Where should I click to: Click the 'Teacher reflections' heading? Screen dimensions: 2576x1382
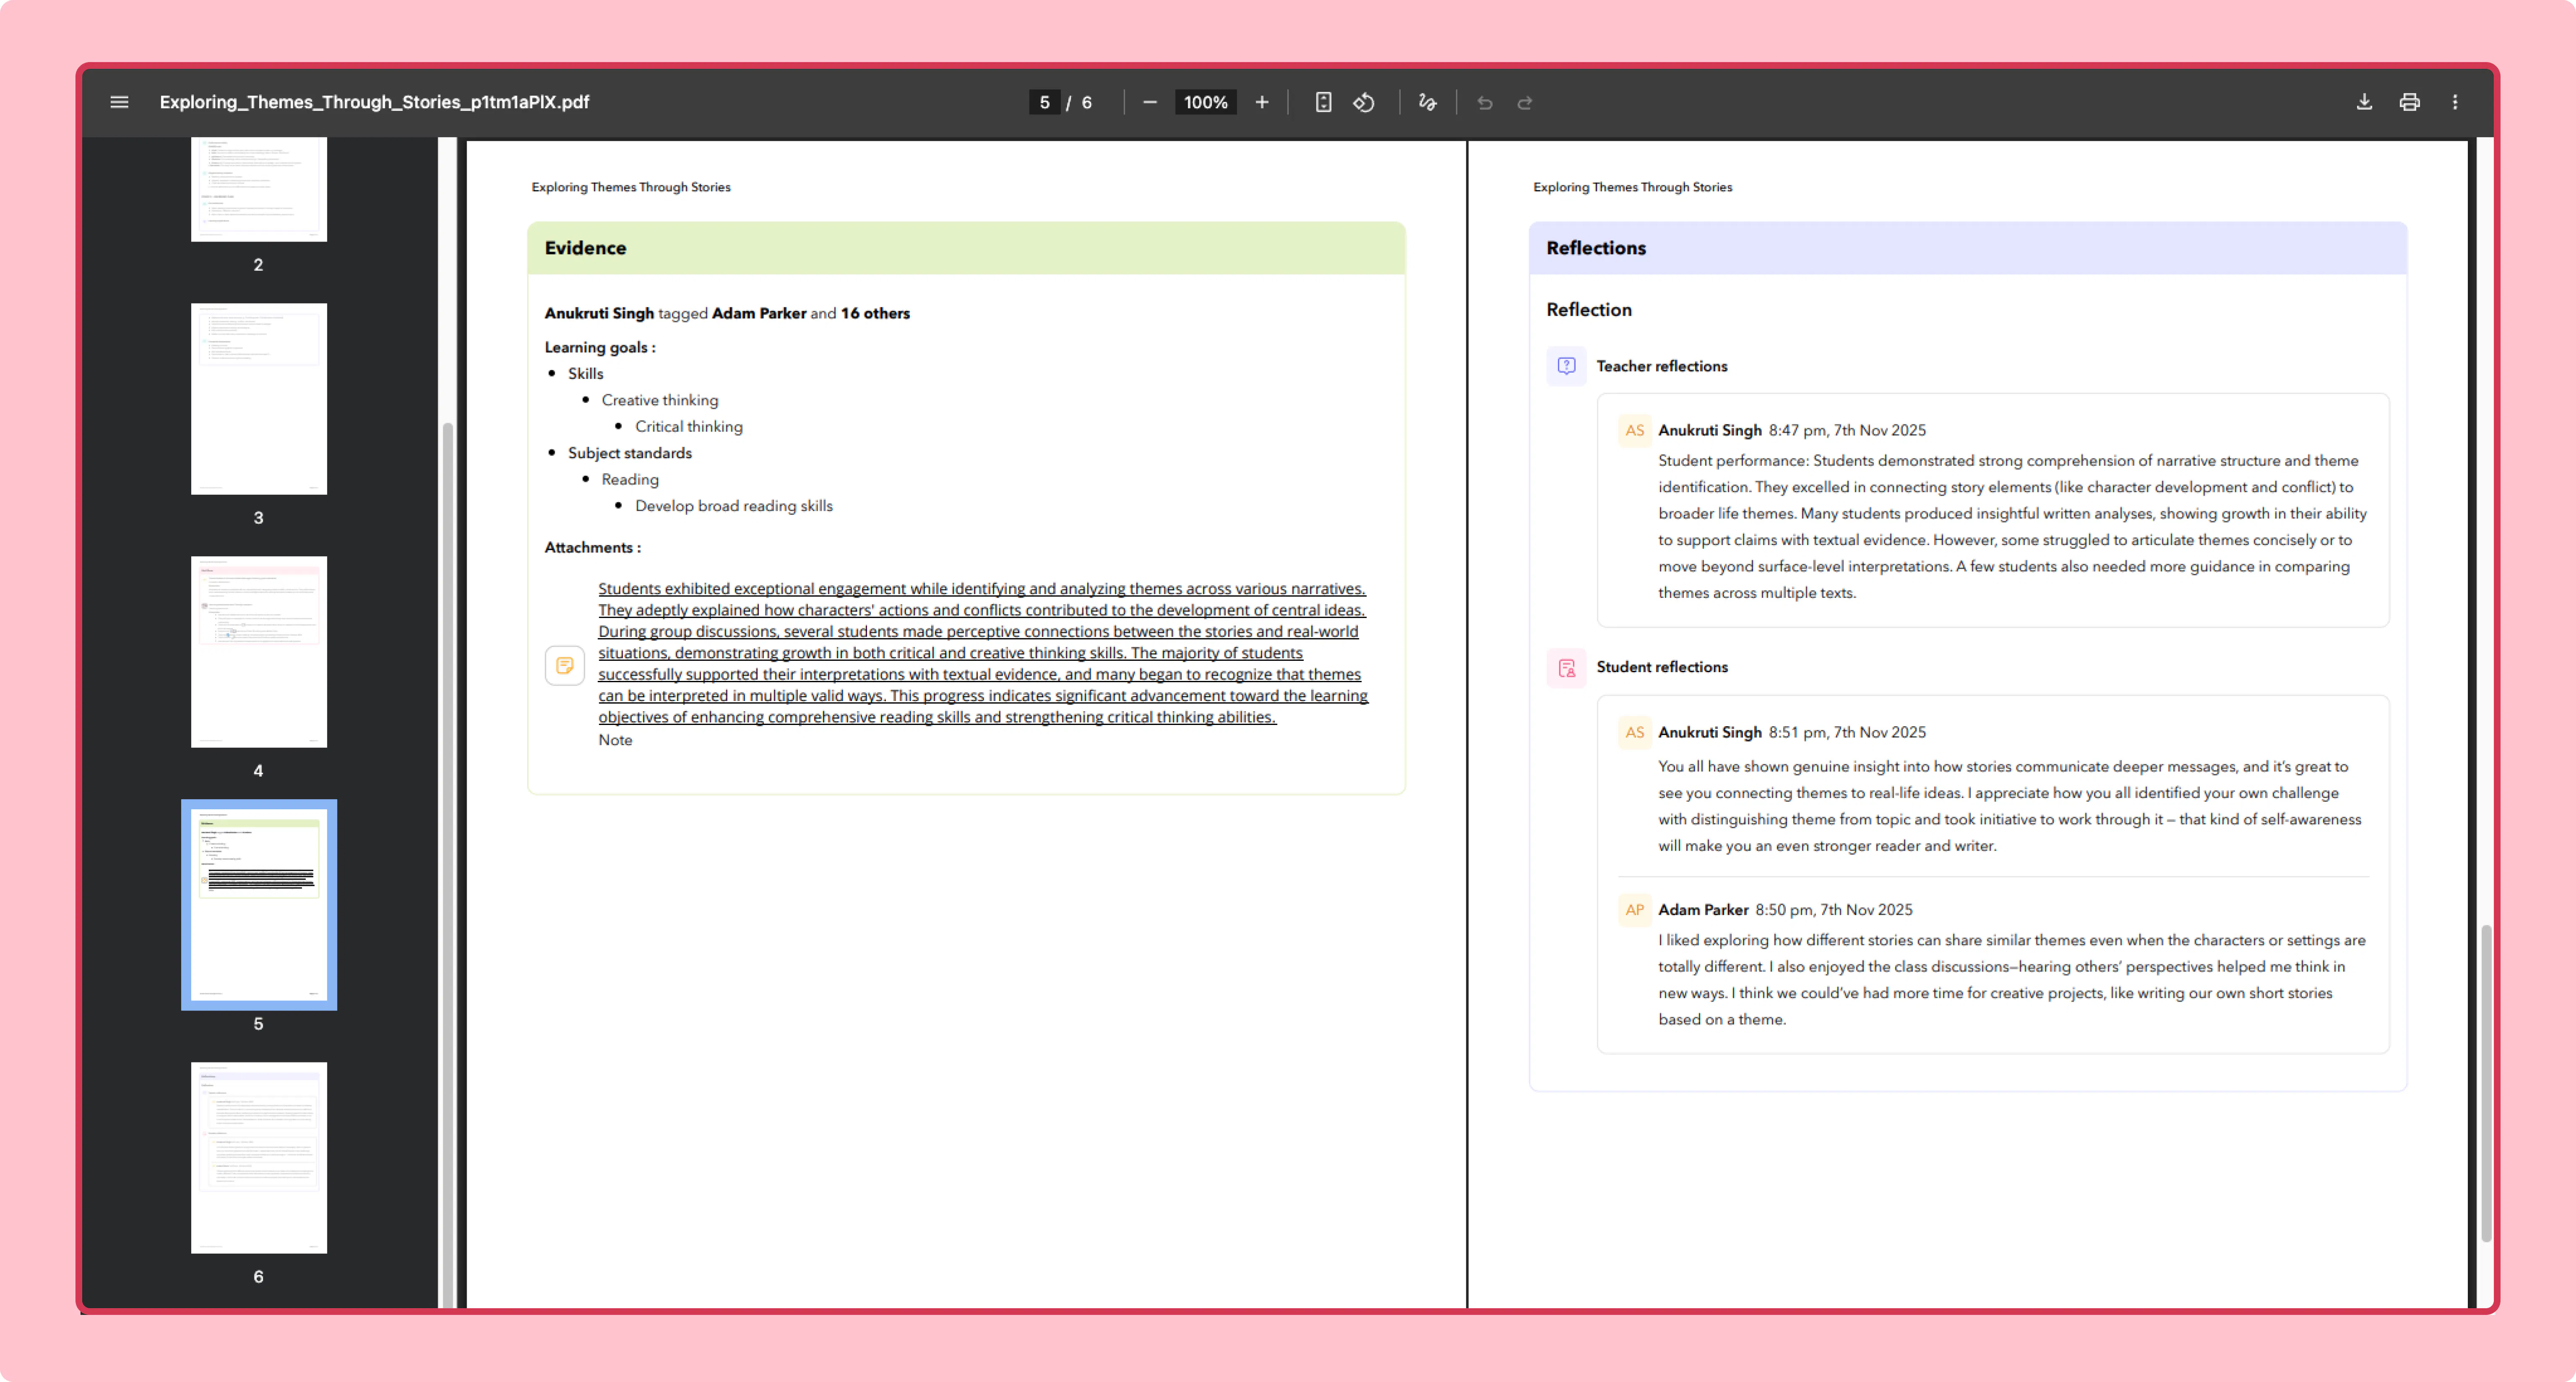[1662, 366]
